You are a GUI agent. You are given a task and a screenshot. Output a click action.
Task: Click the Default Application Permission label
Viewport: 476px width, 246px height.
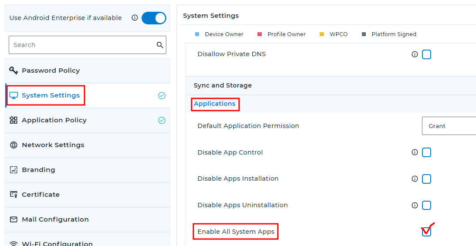click(x=248, y=126)
